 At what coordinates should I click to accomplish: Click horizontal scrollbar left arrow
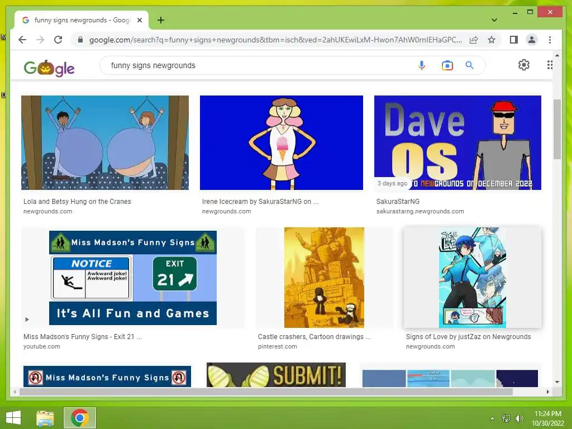point(15,392)
